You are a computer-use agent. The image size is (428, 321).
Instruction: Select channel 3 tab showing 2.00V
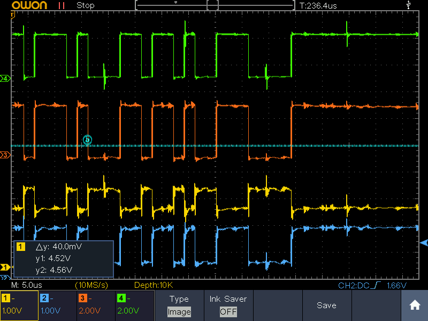click(96, 305)
